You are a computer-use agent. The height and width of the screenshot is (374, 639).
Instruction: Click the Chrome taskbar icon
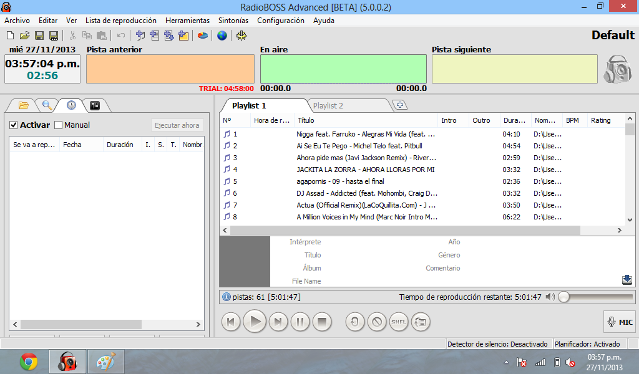29,362
